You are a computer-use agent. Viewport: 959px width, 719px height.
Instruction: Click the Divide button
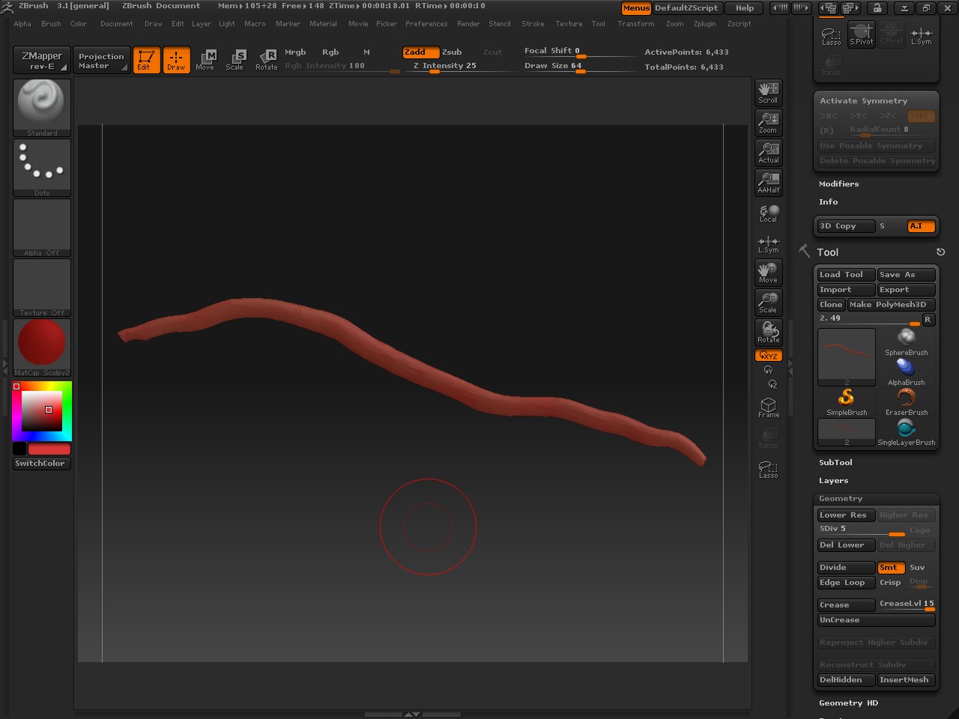tap(845, 568)
